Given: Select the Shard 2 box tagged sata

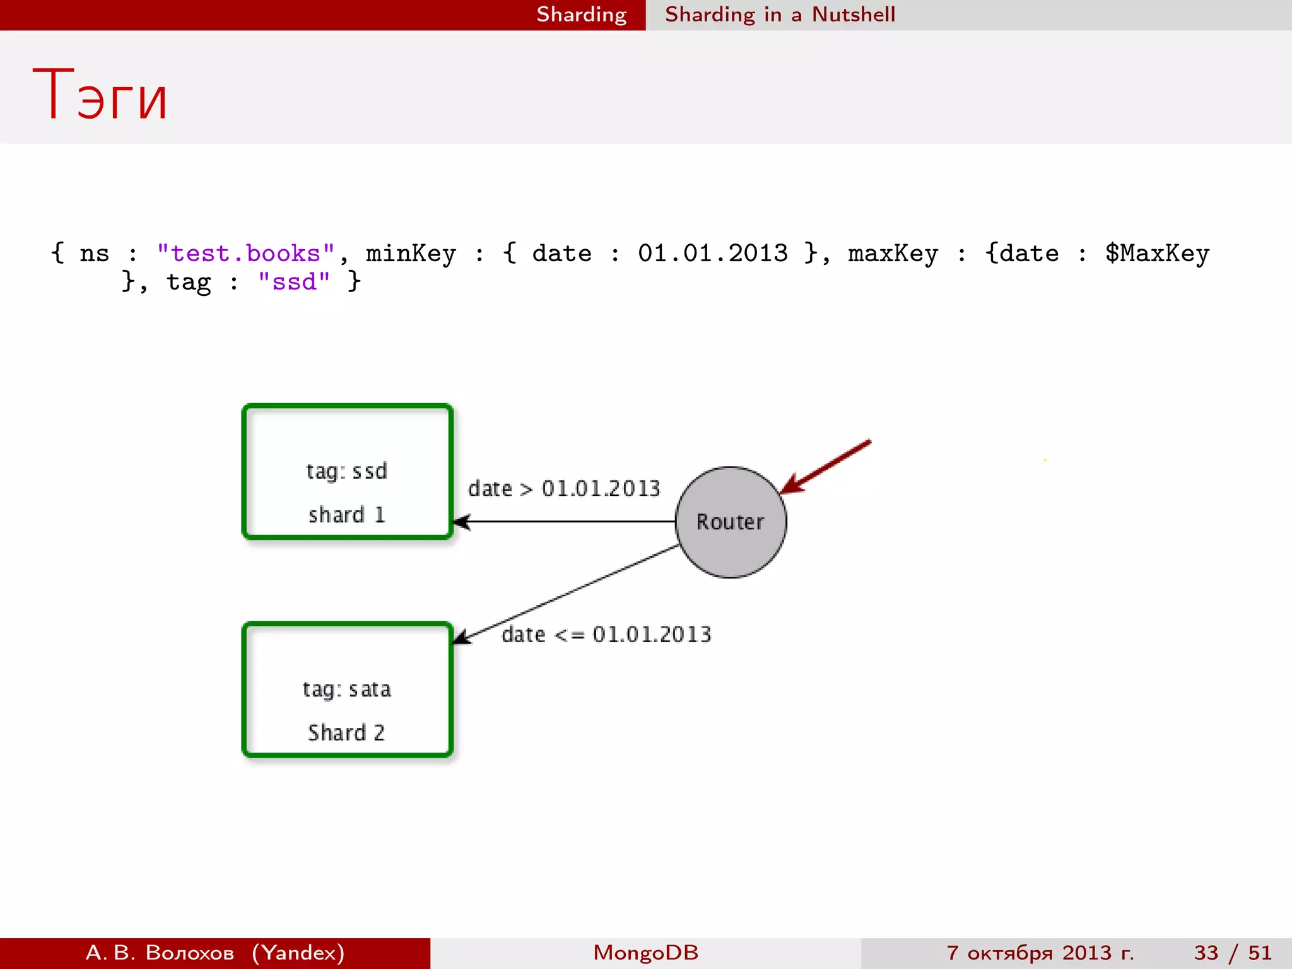Looking at the screenshot, I should coord(348,690).
